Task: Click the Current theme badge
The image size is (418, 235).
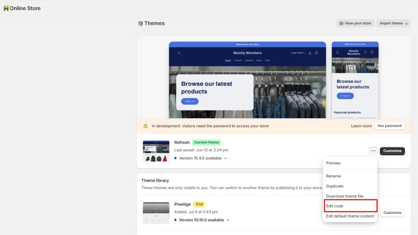Action: click(x=206, y=143)
